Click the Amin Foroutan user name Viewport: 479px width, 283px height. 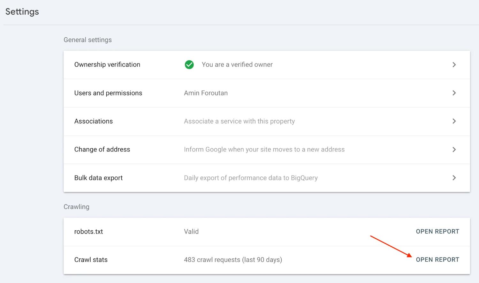206,93
